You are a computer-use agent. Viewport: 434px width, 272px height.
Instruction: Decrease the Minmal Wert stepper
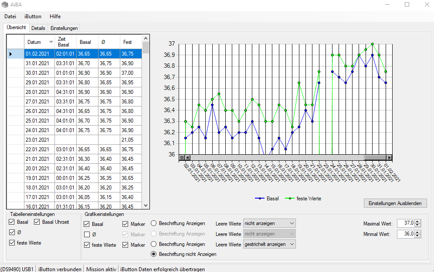418,236
